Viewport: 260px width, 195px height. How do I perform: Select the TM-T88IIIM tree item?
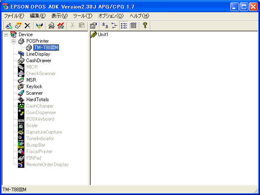(x=46, y=48)
